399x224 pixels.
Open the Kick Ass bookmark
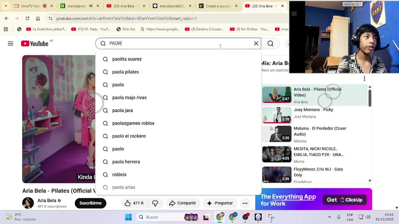tap(126, 29)
